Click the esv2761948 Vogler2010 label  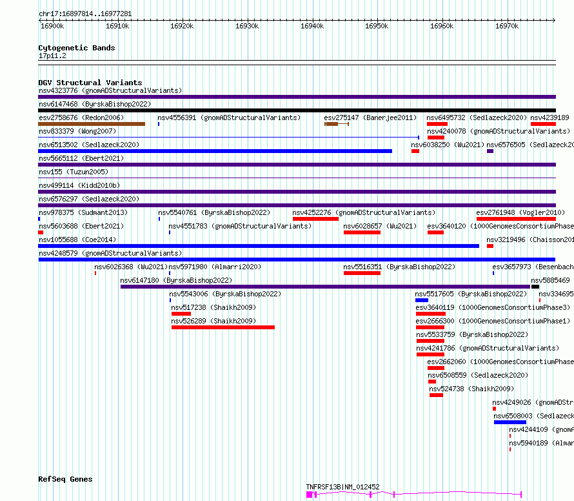pyautogui.click(x=520, y=212)
